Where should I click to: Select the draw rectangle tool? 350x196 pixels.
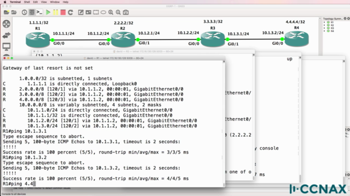click(x=96, y=12)
